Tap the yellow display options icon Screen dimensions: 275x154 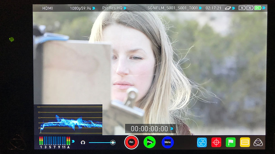(245, 142)
